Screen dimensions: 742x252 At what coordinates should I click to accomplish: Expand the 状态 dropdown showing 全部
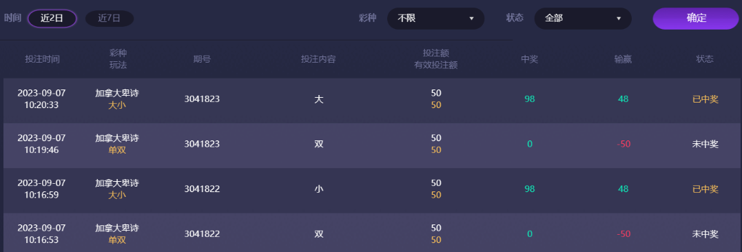tap(583, 19)
